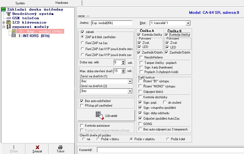
Task: Toggle Kontrola čtečky for Čtečka A
Action: (x=139, y=35)
